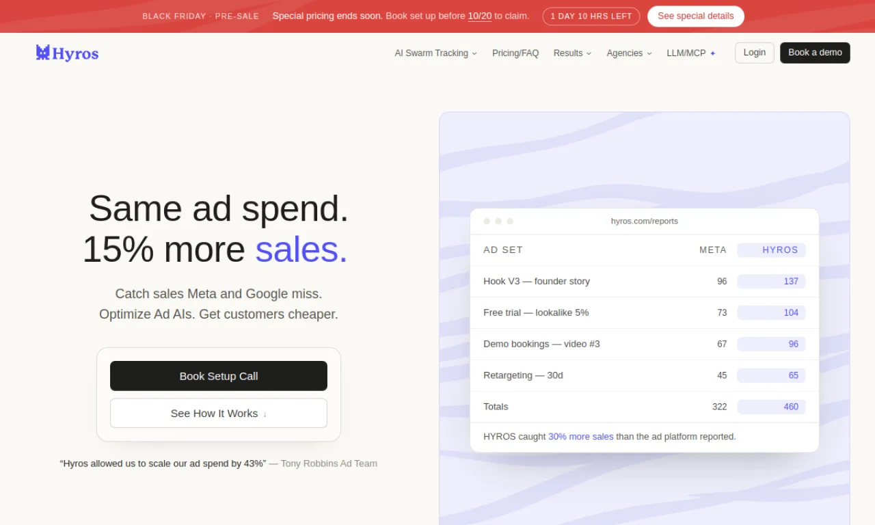Screen dimensions: 875x525
Task: Select the Free trial — lookalike 5% row
Action: pyautogui.click(x=645, y=312)
